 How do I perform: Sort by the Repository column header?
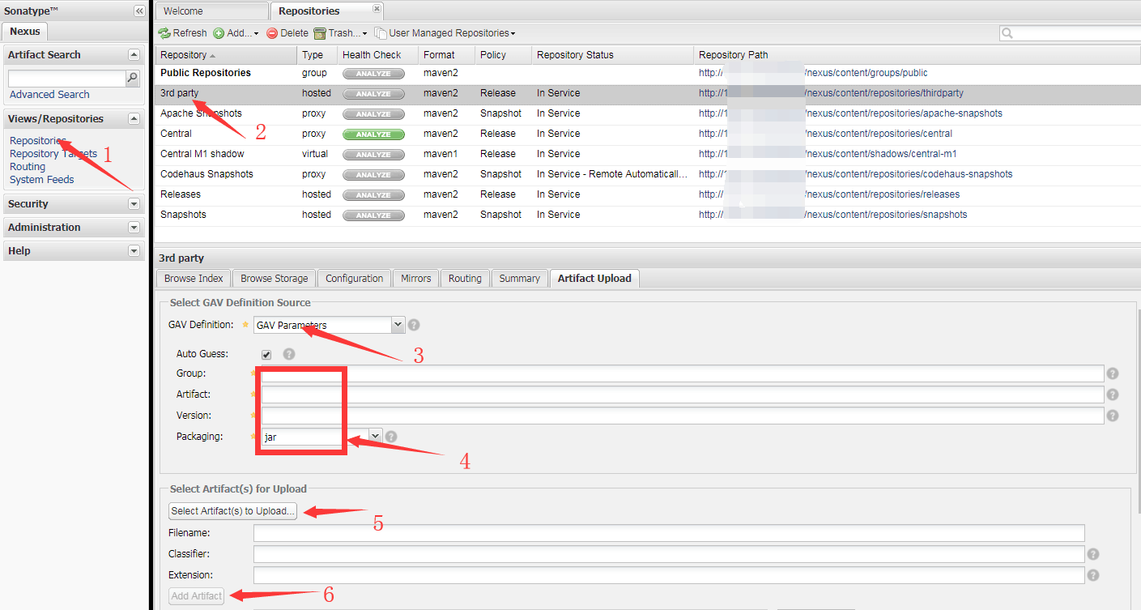pyautogui.click(x=226, y=55)
